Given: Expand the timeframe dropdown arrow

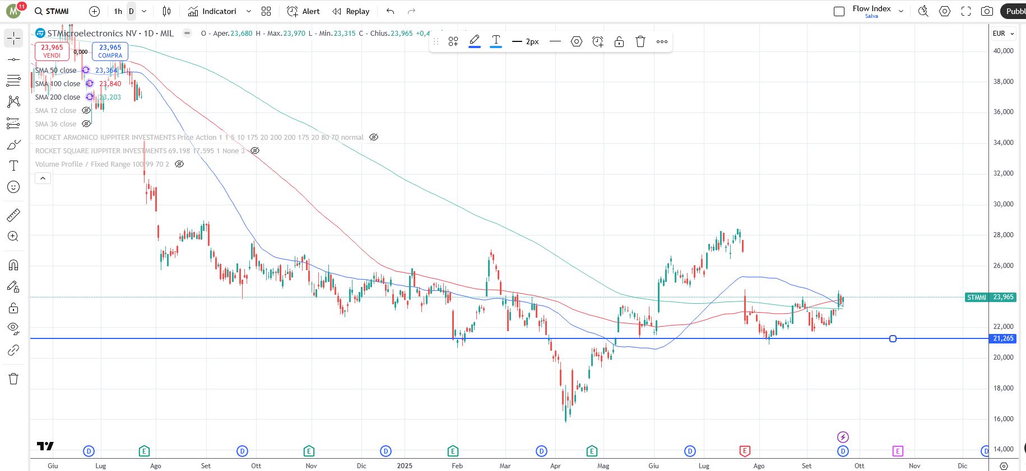Looking at the screenshot, I should pos(144,11).
